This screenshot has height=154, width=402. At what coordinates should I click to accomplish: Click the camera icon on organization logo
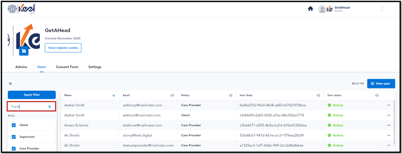[24, 51]
